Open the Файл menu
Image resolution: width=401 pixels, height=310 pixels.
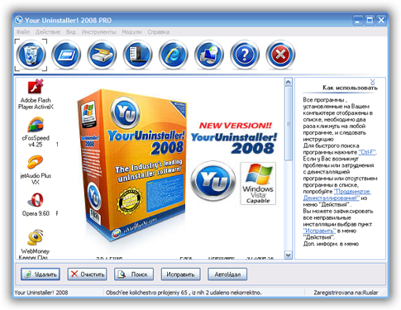[x=23, y=32]
